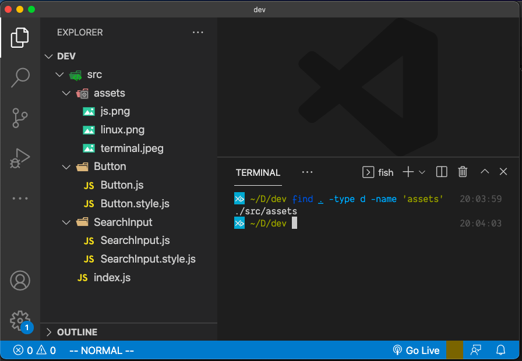Screen dimensions: 522x361
Task: Collapse the src folder chevron
Action: point(59,75)
